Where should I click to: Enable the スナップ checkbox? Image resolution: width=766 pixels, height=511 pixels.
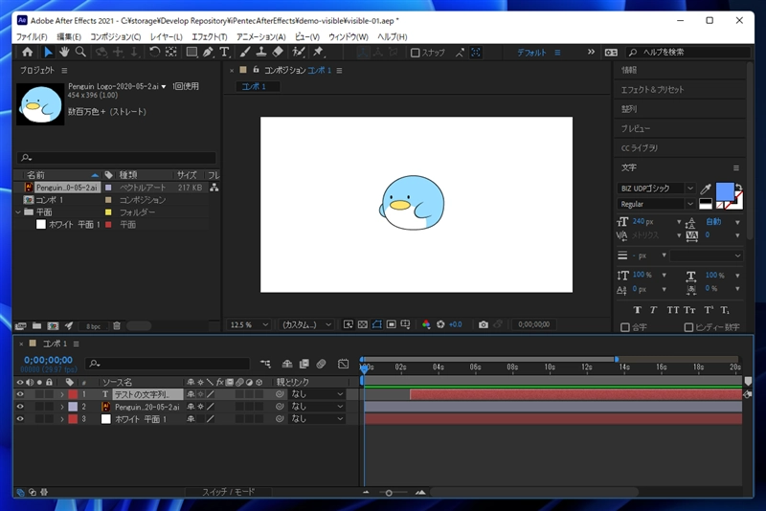[x=416, y=53]
